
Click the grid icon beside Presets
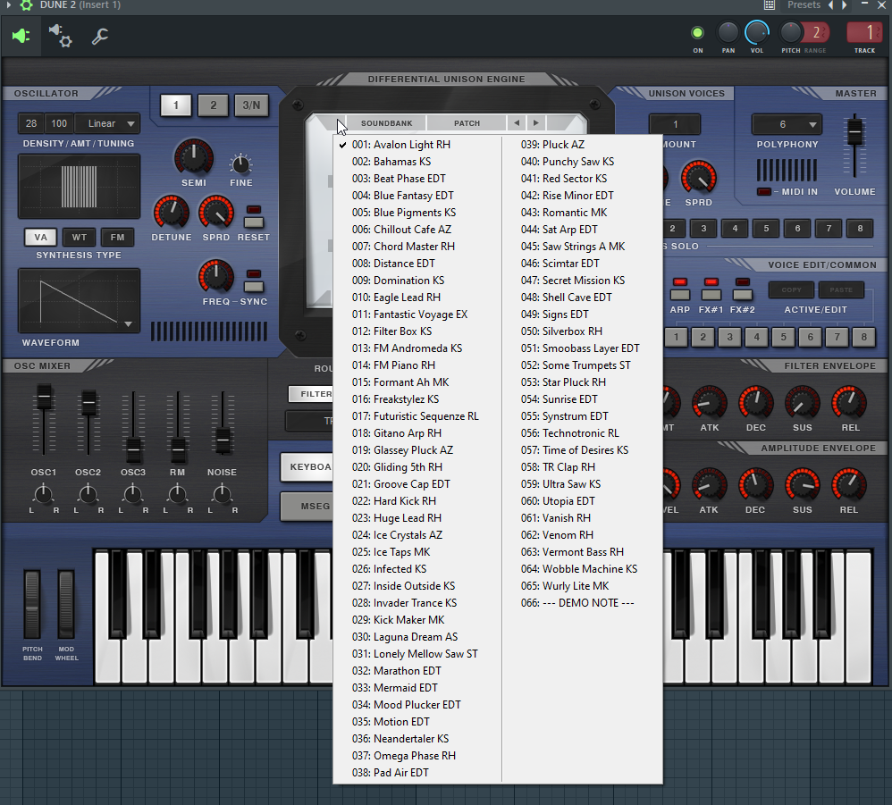pos(770,5)
